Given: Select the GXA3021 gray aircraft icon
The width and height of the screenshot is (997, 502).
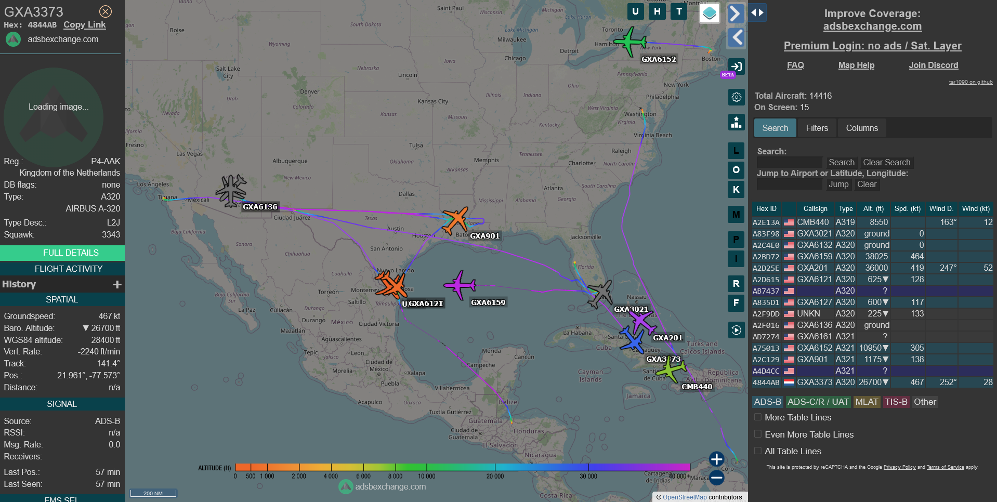Looking at the screenshot, I should [x=600, y=294].
